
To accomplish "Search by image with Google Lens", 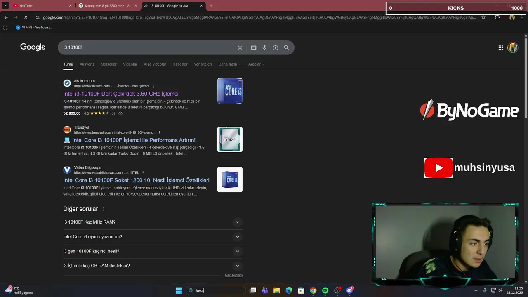I will coord(276,47).
